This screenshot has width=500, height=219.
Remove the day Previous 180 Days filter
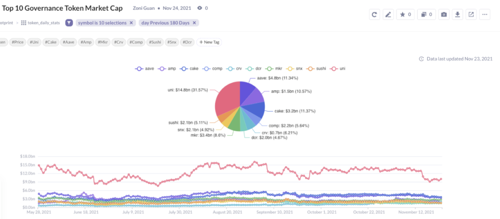194,23
